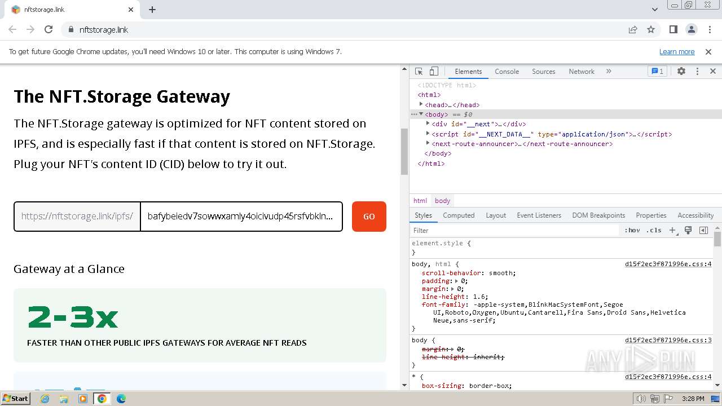The image size is (722, 406).
Task: Share this page icon in address bar
Action: [x=633, y=29]
